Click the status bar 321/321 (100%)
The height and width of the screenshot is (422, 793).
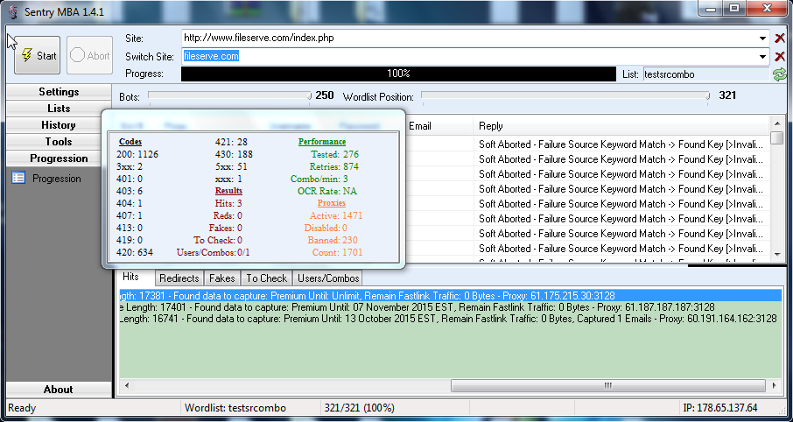coord(359,408)
